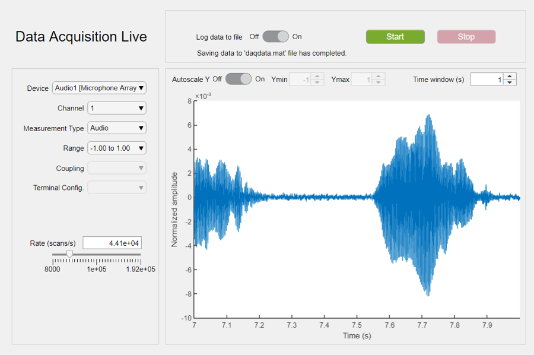Screen dimensions: 534x355
Task: Expand the Channel dropdown
Action: 117,108
